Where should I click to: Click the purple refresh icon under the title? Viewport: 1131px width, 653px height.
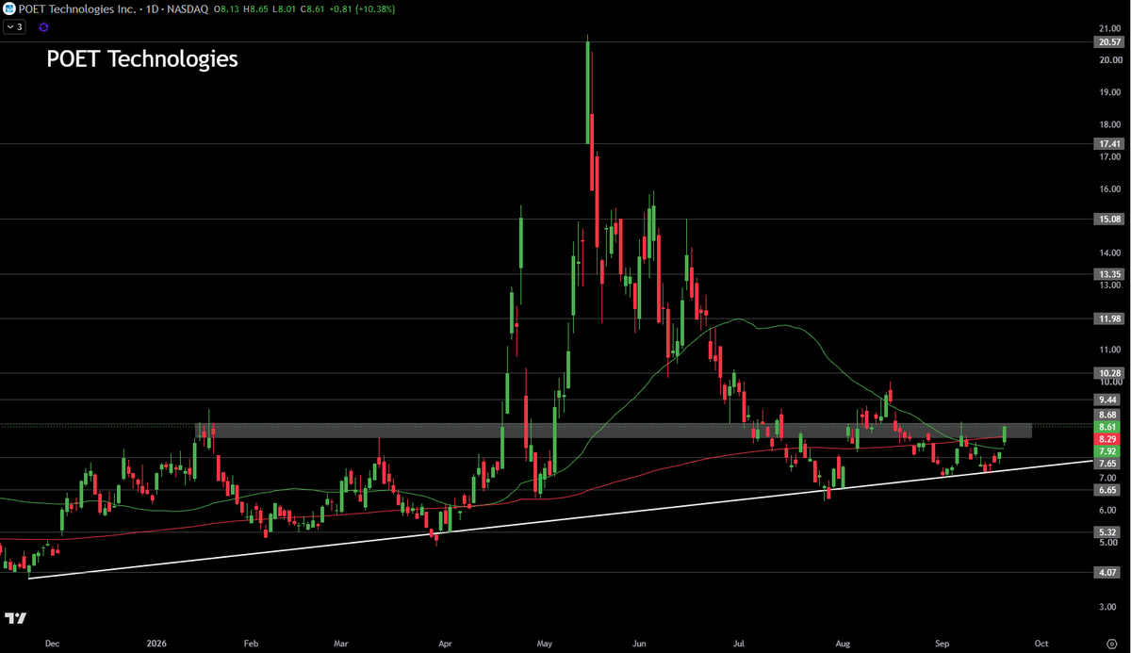43,27
